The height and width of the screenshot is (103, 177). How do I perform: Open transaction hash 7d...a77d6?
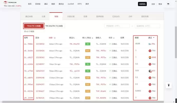28,71
